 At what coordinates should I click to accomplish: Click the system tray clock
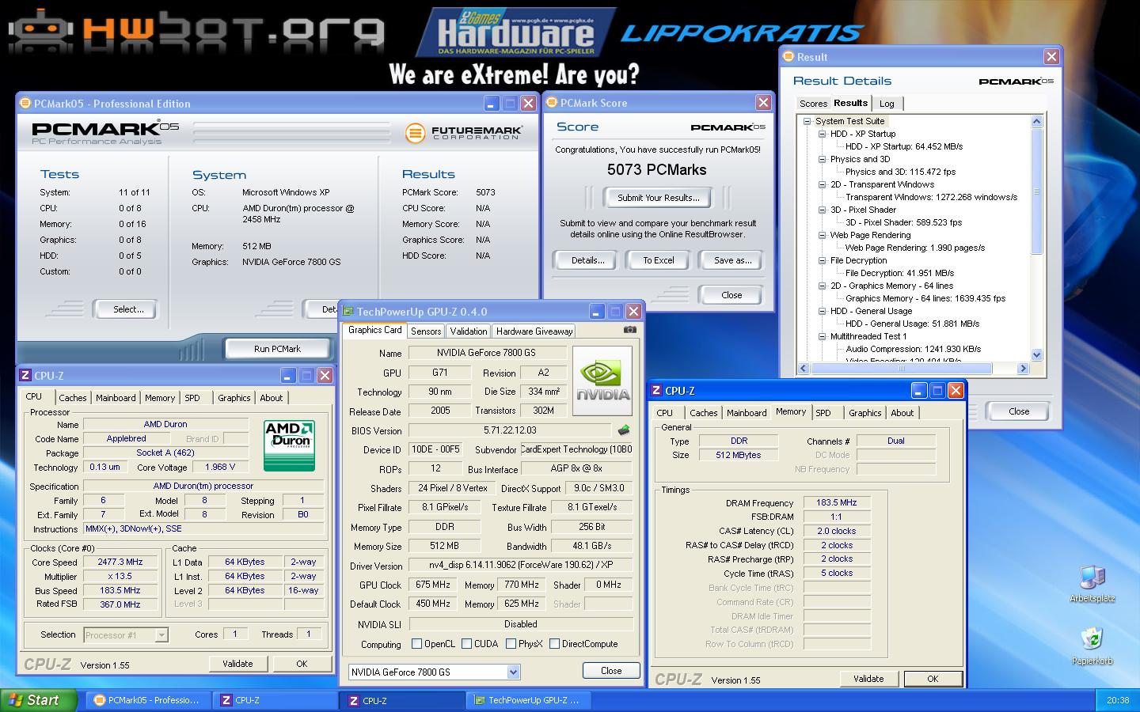coord(1118,700)
